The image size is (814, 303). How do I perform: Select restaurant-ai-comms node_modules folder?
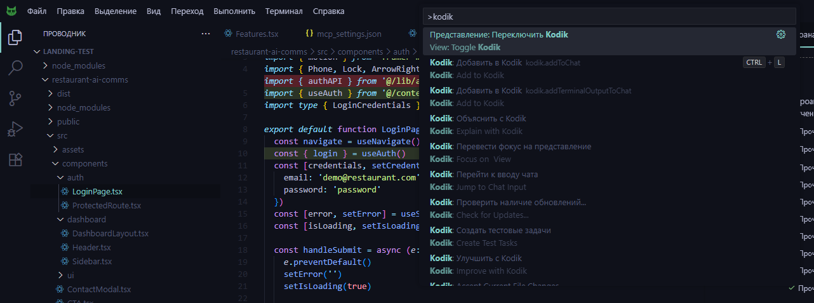point(84,107)
